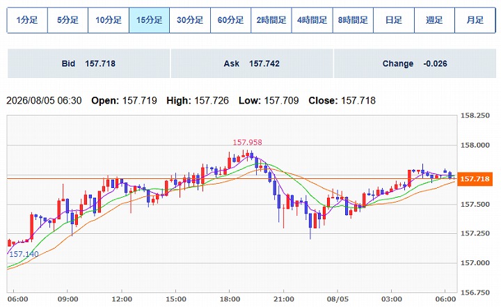This screenshot has height=307, width=501.
Task: Select the 日足 daily chart tab
Action: (394, 20)
